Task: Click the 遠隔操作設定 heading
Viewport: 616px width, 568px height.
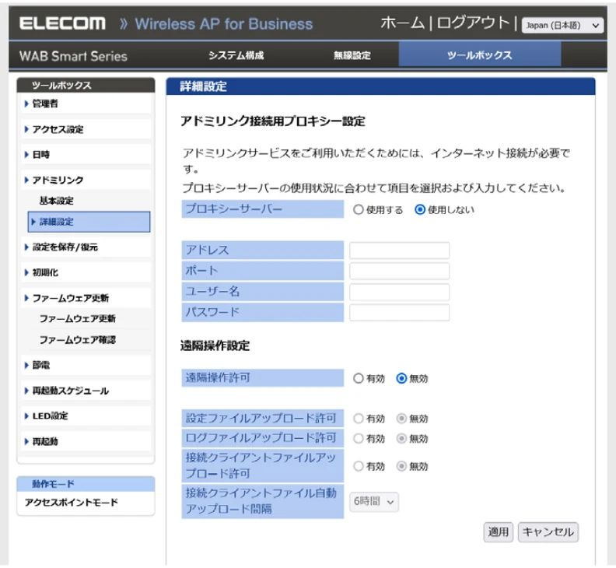Action: (215, 346)
